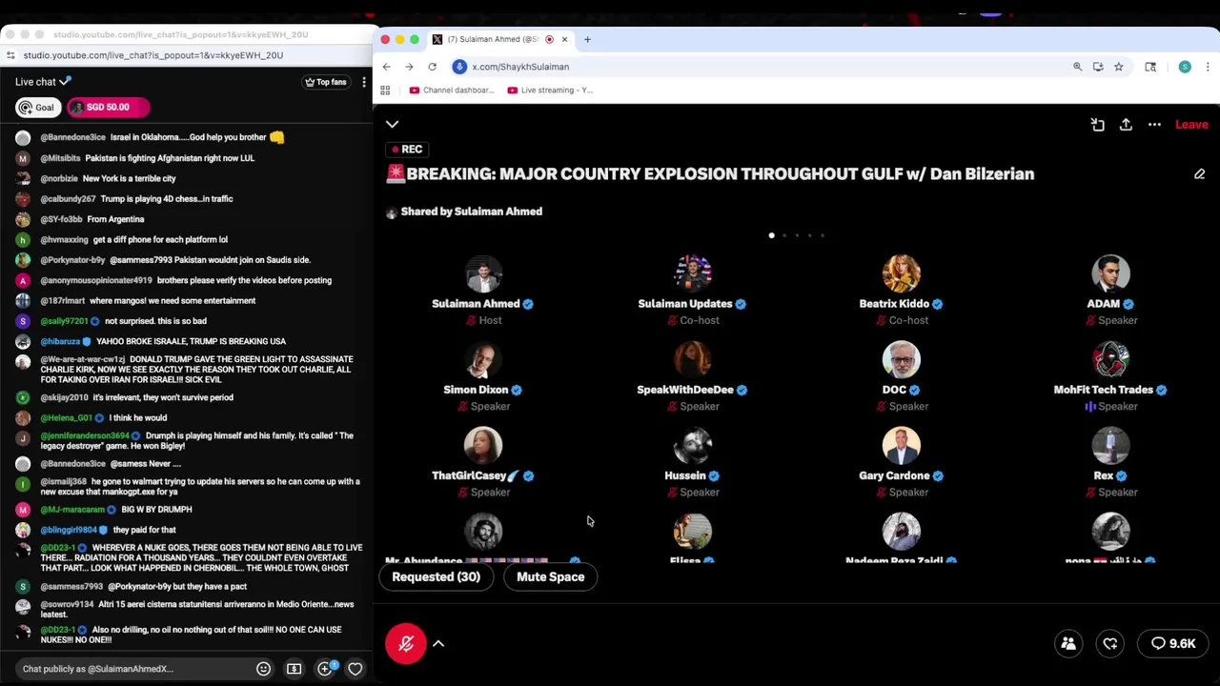Viewport: 1220px width, 686px height.
Task: Open the Space more options (three dots)
Action: [1154, 125]
